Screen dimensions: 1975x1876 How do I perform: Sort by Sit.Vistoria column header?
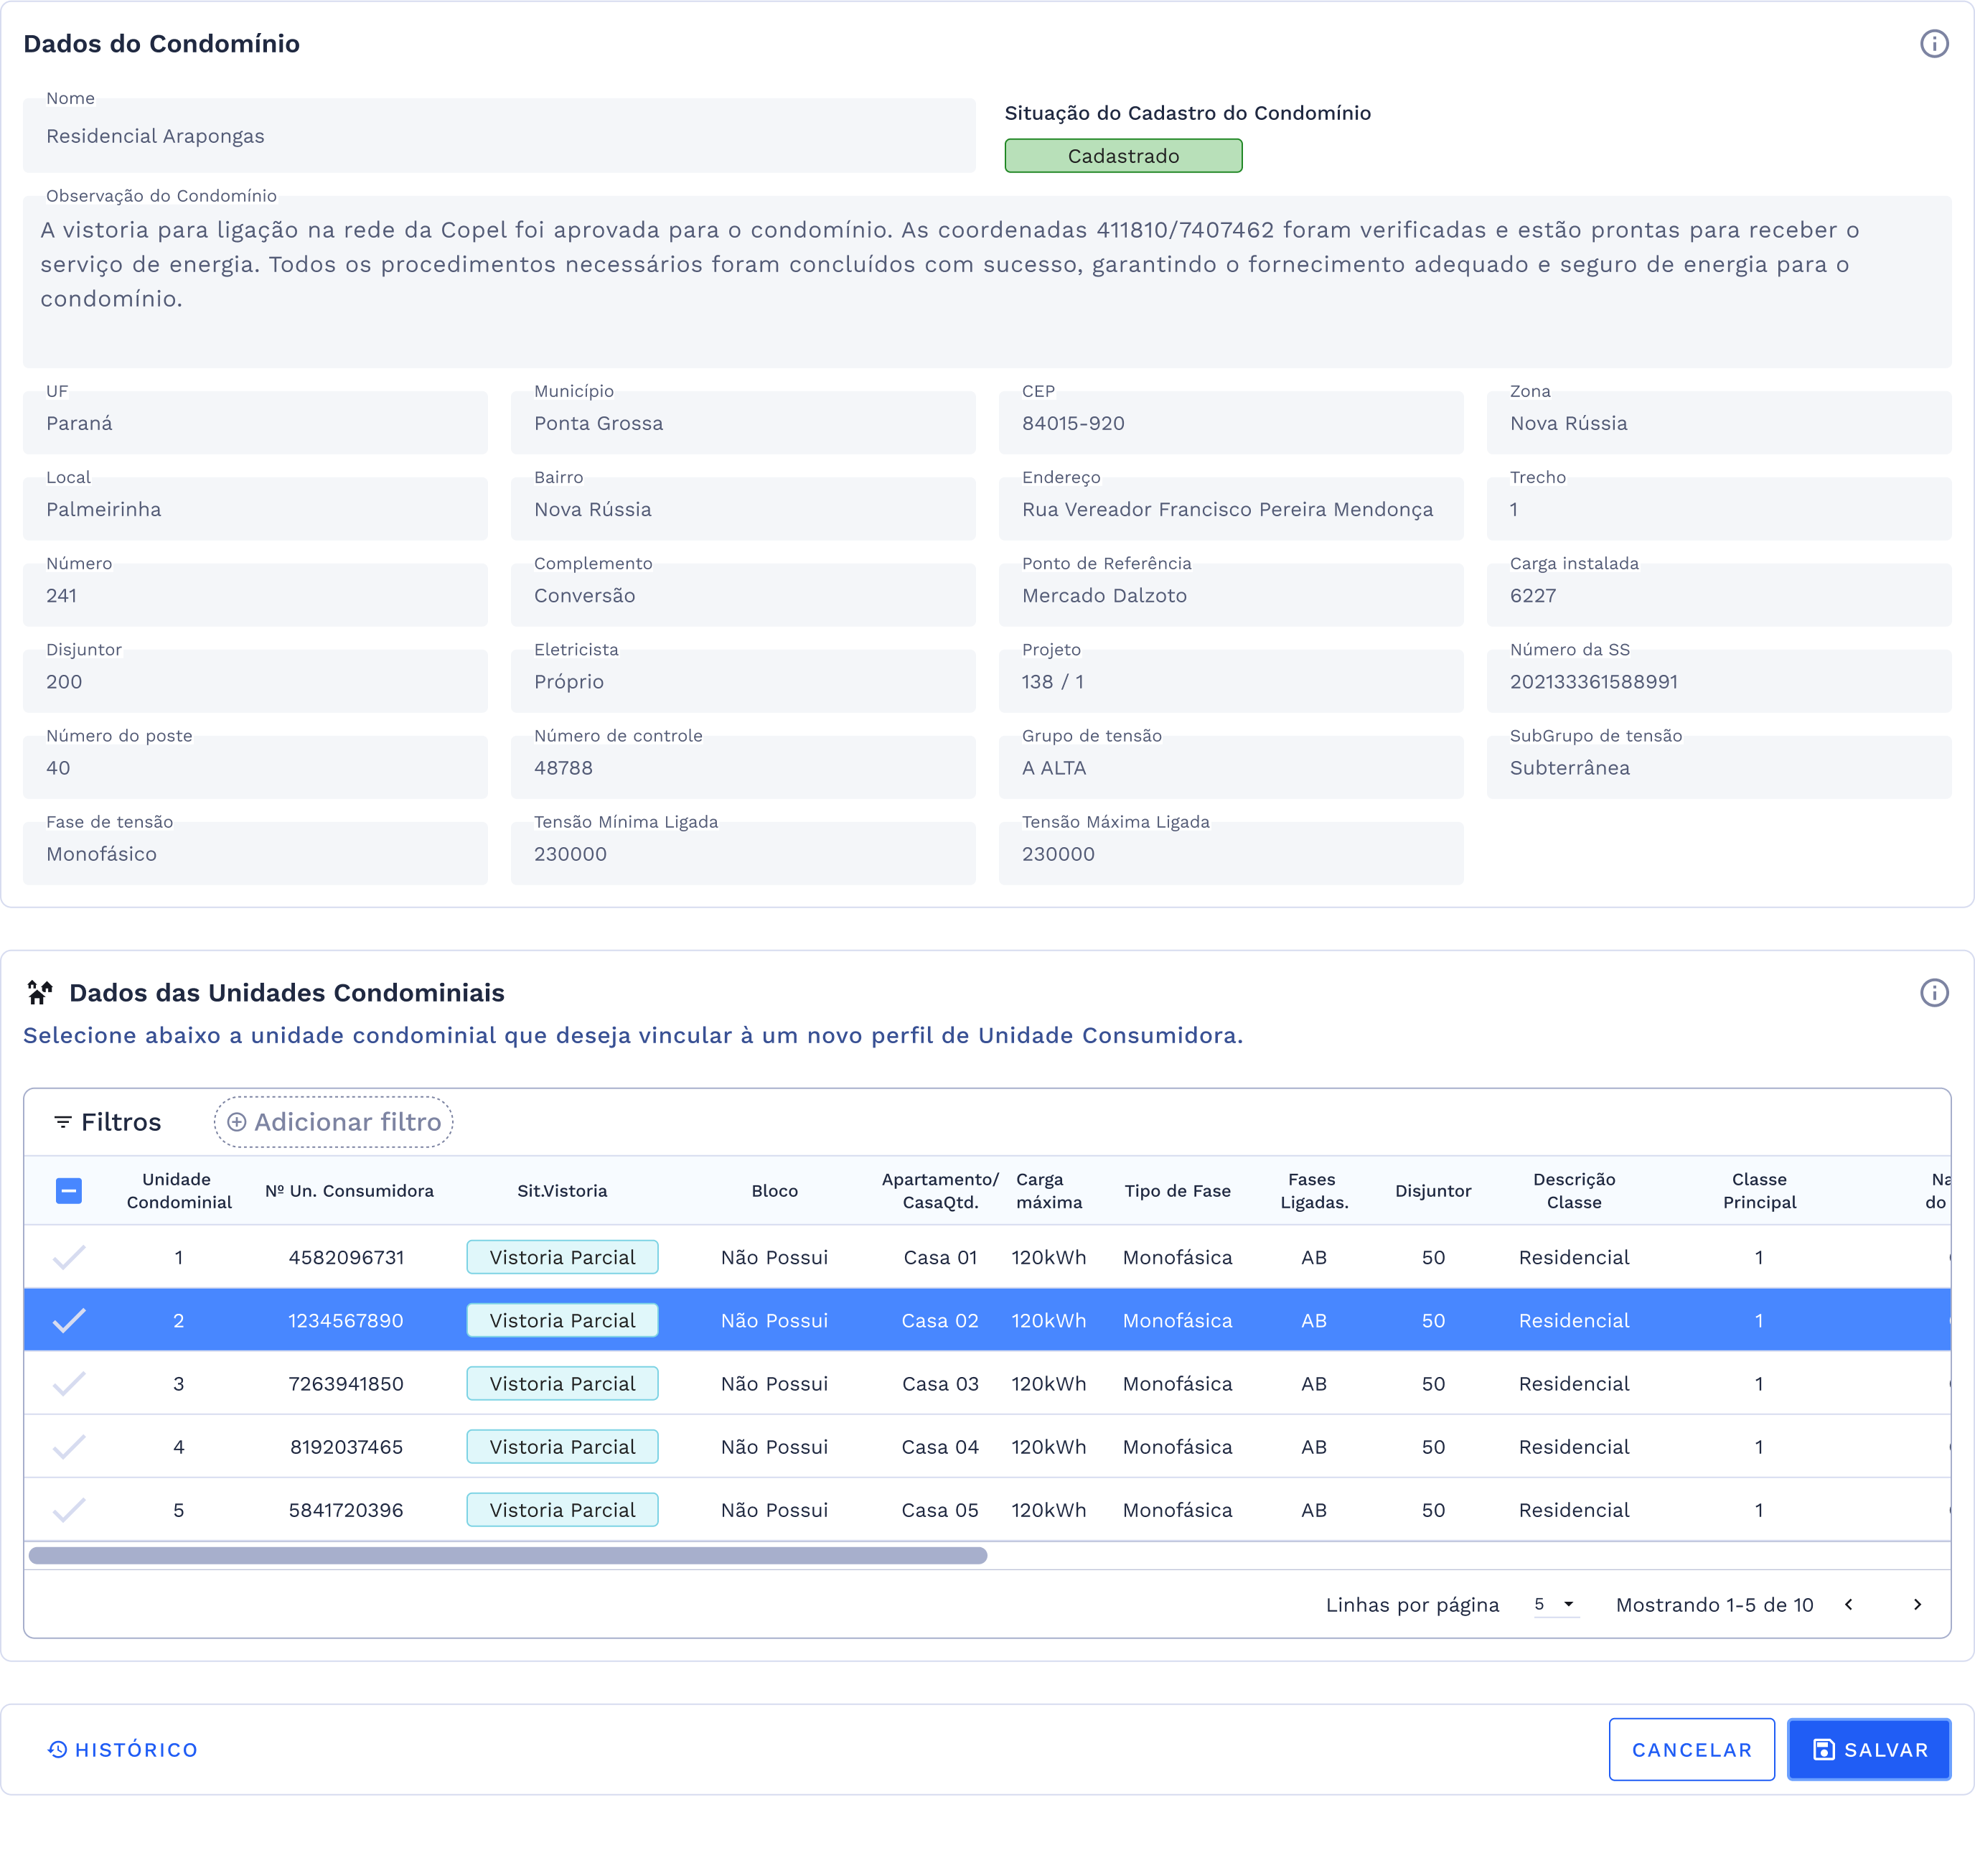562,1191
